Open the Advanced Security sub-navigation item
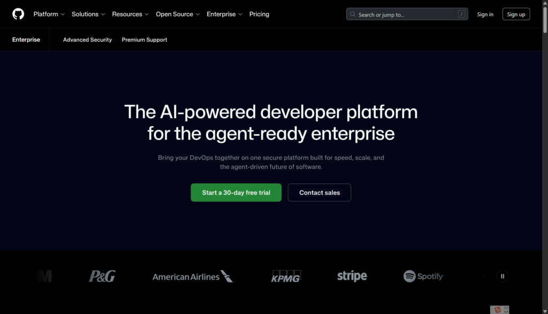This screenshot has width=548, height=314. 87,40
